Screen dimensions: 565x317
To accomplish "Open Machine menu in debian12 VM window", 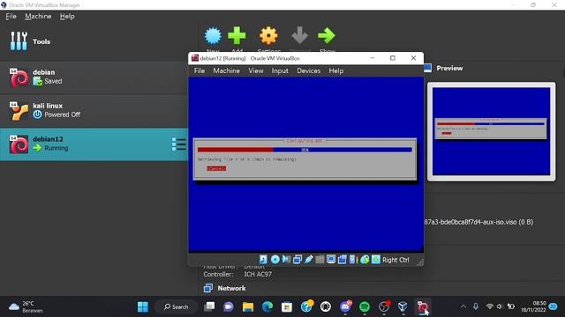I will pyautogui.click(x=226, y=70).
